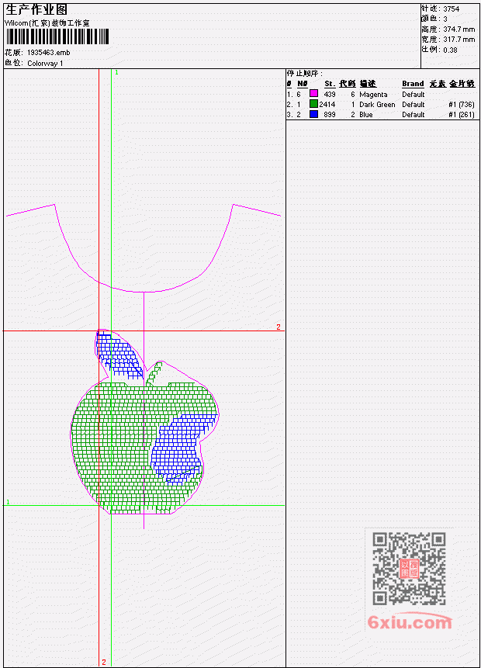Viewport: 481px width, 668px height.
Task: Click the "描述" column header
Action: [368, 84]
